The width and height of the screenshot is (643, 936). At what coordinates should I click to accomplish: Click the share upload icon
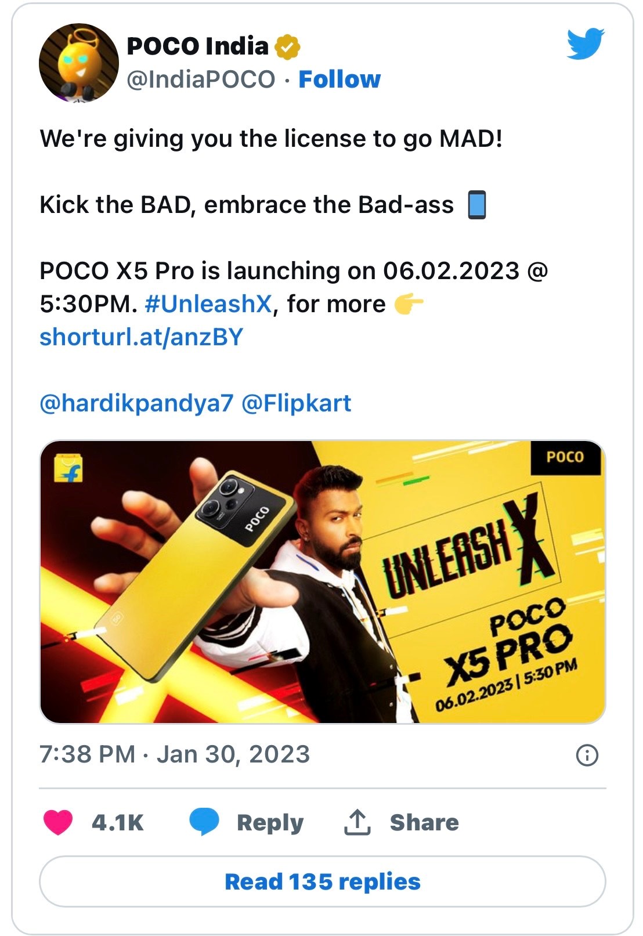click(x=357, y=822)
